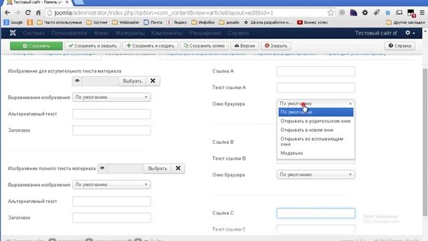Open the Бизнес успех YouTube bookmark
This screenshot has width=428, height=241.
coord(312,22)
